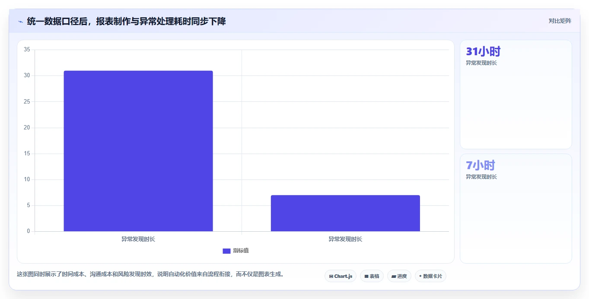
Task: Click the 对比矩阵 label in header
Action: (560, 21)
